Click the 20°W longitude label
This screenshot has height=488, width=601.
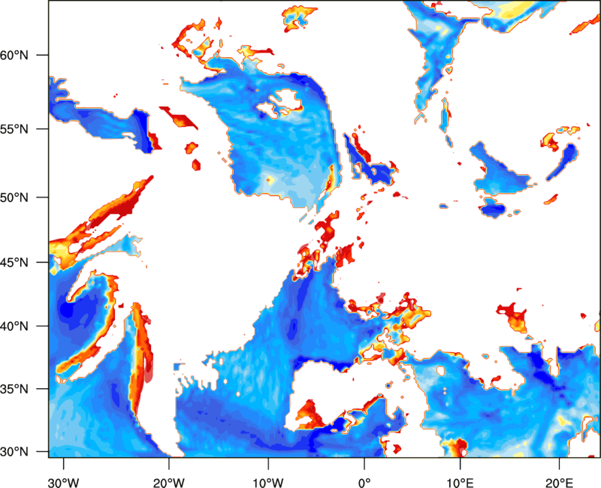coord(169,483)
